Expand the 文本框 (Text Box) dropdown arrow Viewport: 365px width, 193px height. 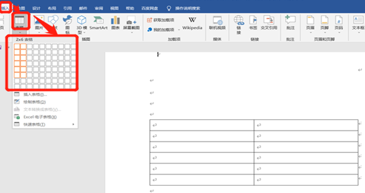(x=358, y=32)
